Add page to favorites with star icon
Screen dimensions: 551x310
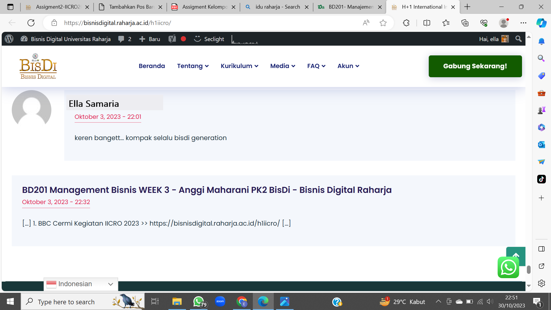point(383,23)
